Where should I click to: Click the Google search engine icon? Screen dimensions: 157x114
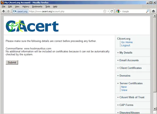(118, 11)
